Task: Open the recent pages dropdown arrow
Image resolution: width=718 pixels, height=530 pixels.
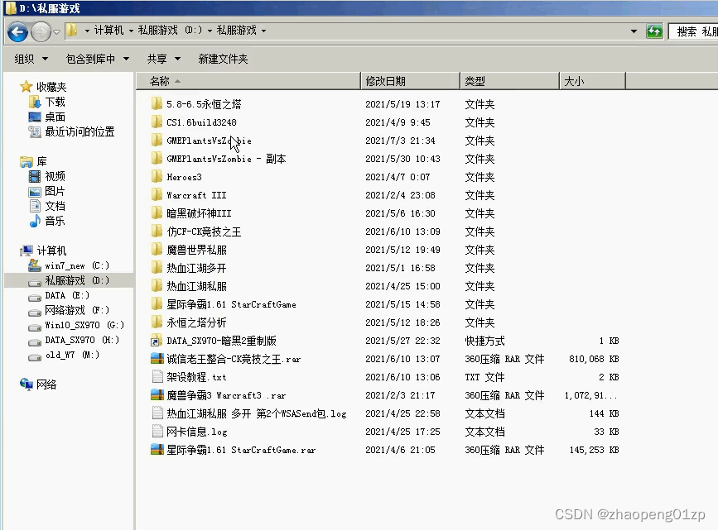Action: click(x=56, y=32)
